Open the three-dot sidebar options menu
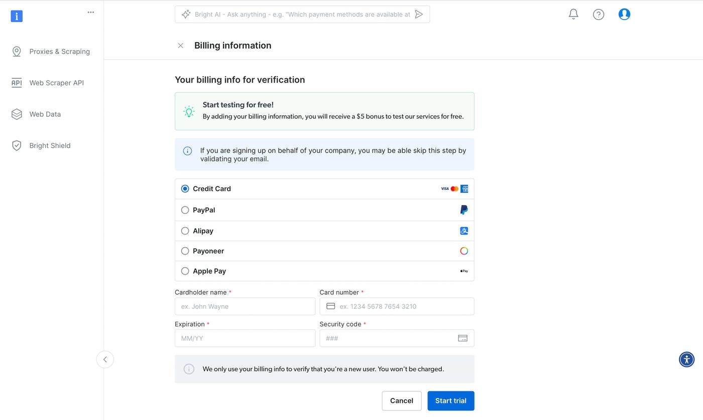Image resolution: width=703 pixels, height=420 pixels. [x=90, y=12]
